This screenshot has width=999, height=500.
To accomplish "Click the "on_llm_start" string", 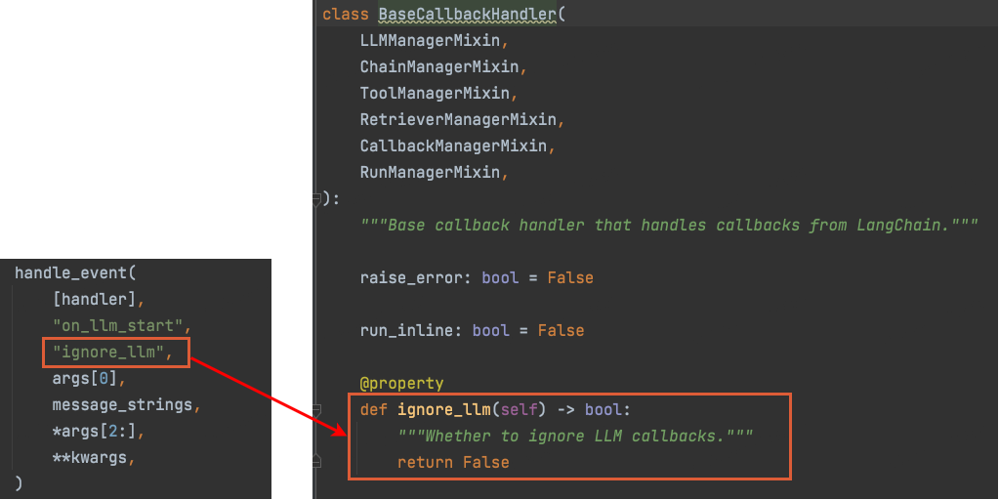I will pyautogui.click(x=117, y=325).
